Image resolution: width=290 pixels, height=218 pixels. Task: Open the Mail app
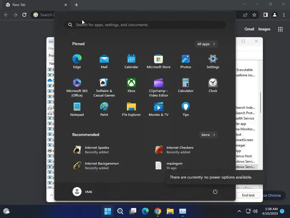click(104, 62)
